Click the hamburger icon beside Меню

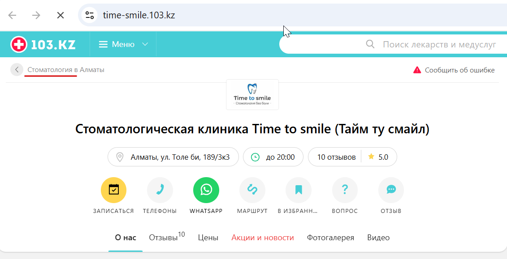coord(103,45)
